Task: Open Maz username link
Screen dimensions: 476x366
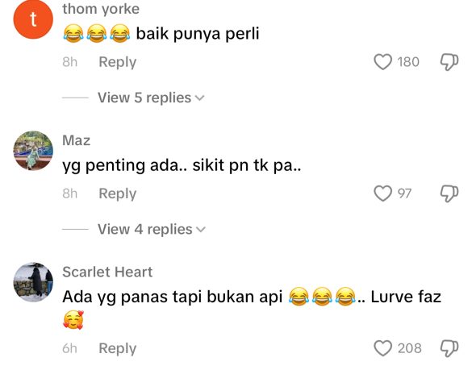Action: click(76, 140)
